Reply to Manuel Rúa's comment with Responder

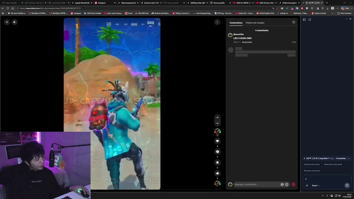(247, 42)
